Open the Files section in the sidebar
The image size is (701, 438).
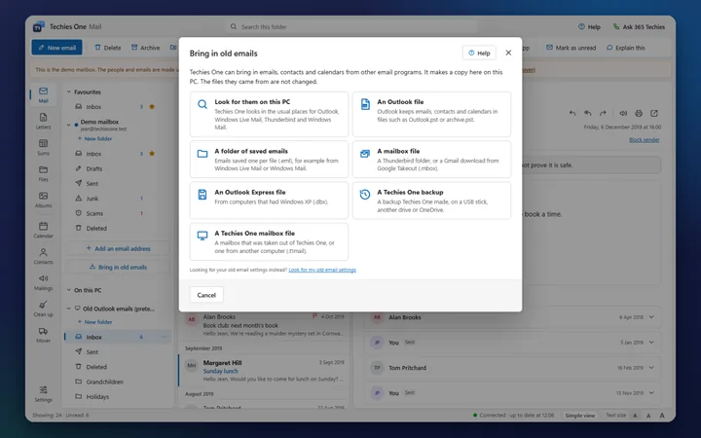point(43,173)
